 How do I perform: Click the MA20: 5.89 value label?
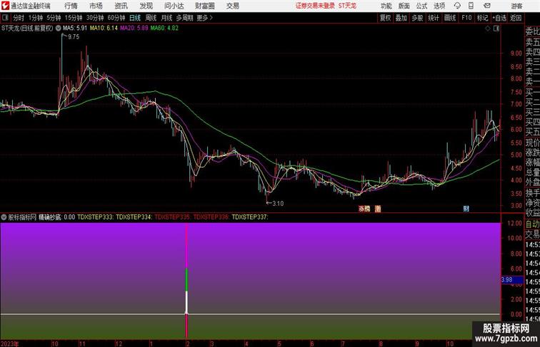[x=134, y=29]
